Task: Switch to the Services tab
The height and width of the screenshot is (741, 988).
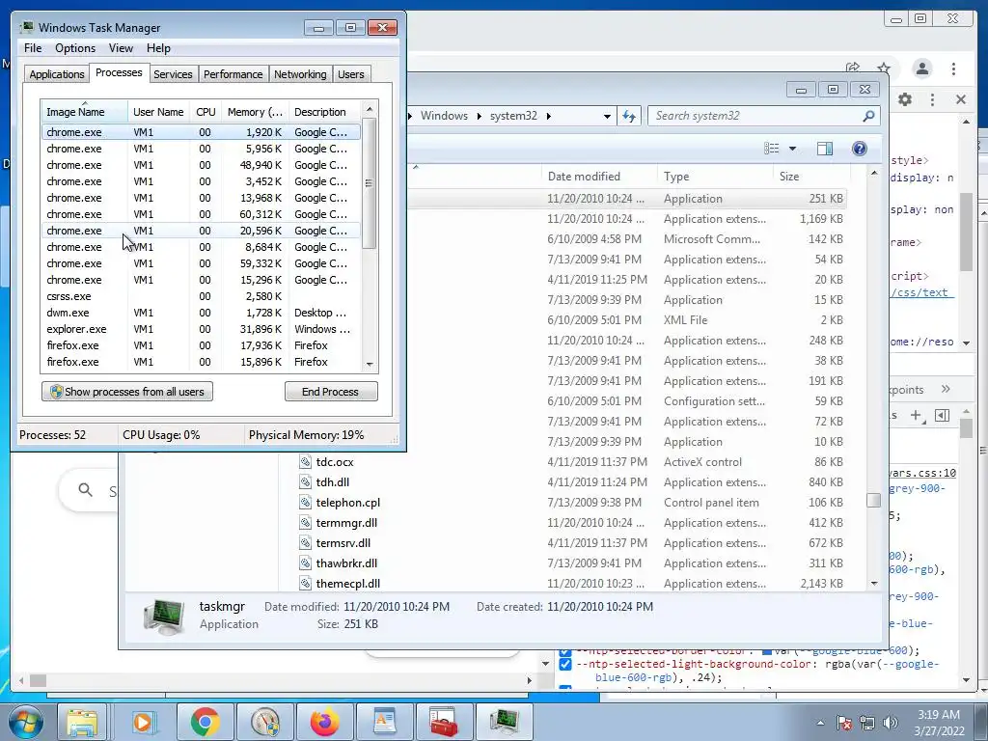Action: (173, 74)
